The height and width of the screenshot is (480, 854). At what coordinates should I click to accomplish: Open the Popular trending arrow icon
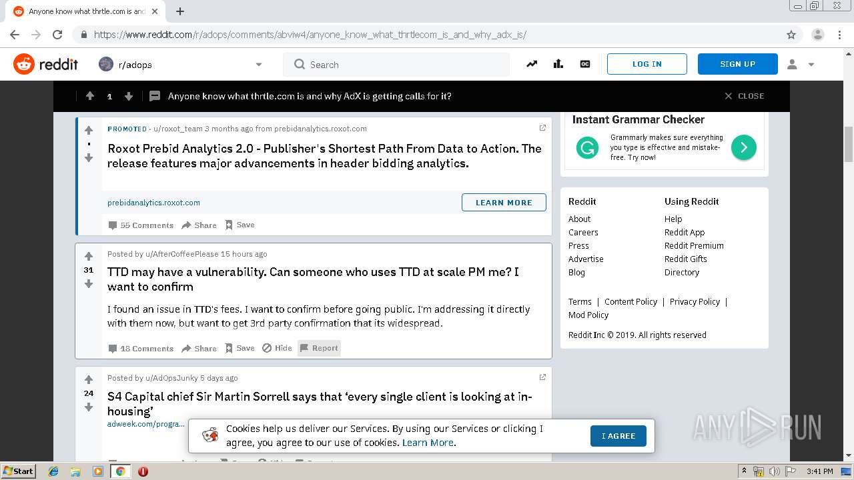[532, 64]
